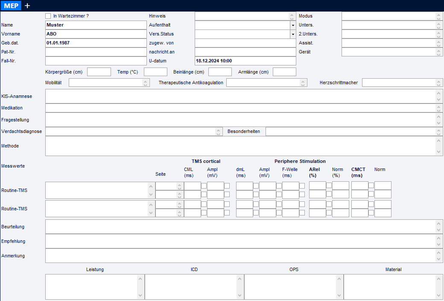Open second Routine-TMS upper Seite selector

[179, 204]
